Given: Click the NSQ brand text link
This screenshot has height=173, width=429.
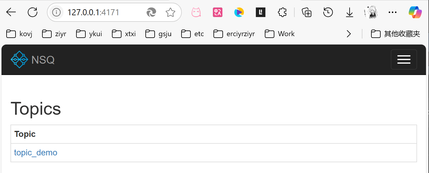Looking at the screenshot, I should (43, 60).
